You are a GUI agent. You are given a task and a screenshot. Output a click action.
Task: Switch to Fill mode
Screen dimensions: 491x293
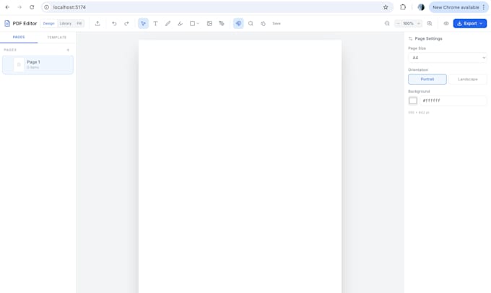[x=79, y=24]
